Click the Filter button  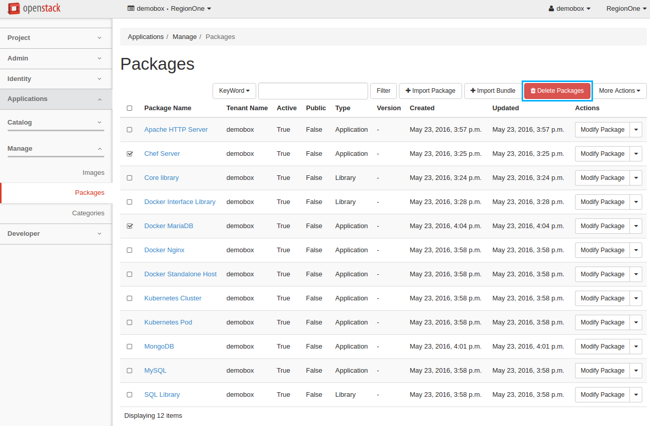tap(383, 91)
